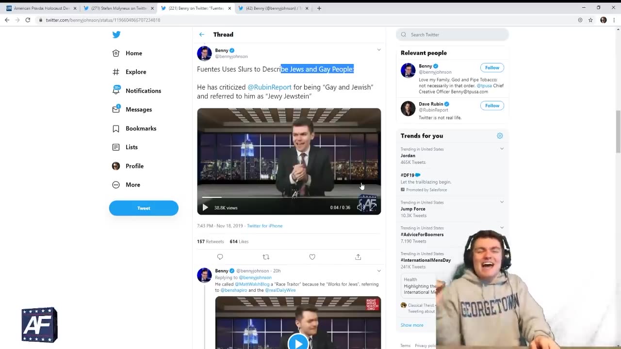Mute the video volume icon

[x=360, y=207]
